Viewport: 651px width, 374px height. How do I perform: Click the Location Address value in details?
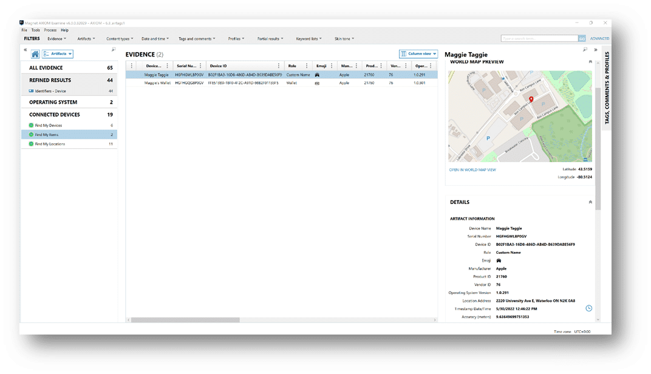[536, 301]
